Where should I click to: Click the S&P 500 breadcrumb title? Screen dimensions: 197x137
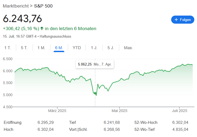(x=43, y=6)
